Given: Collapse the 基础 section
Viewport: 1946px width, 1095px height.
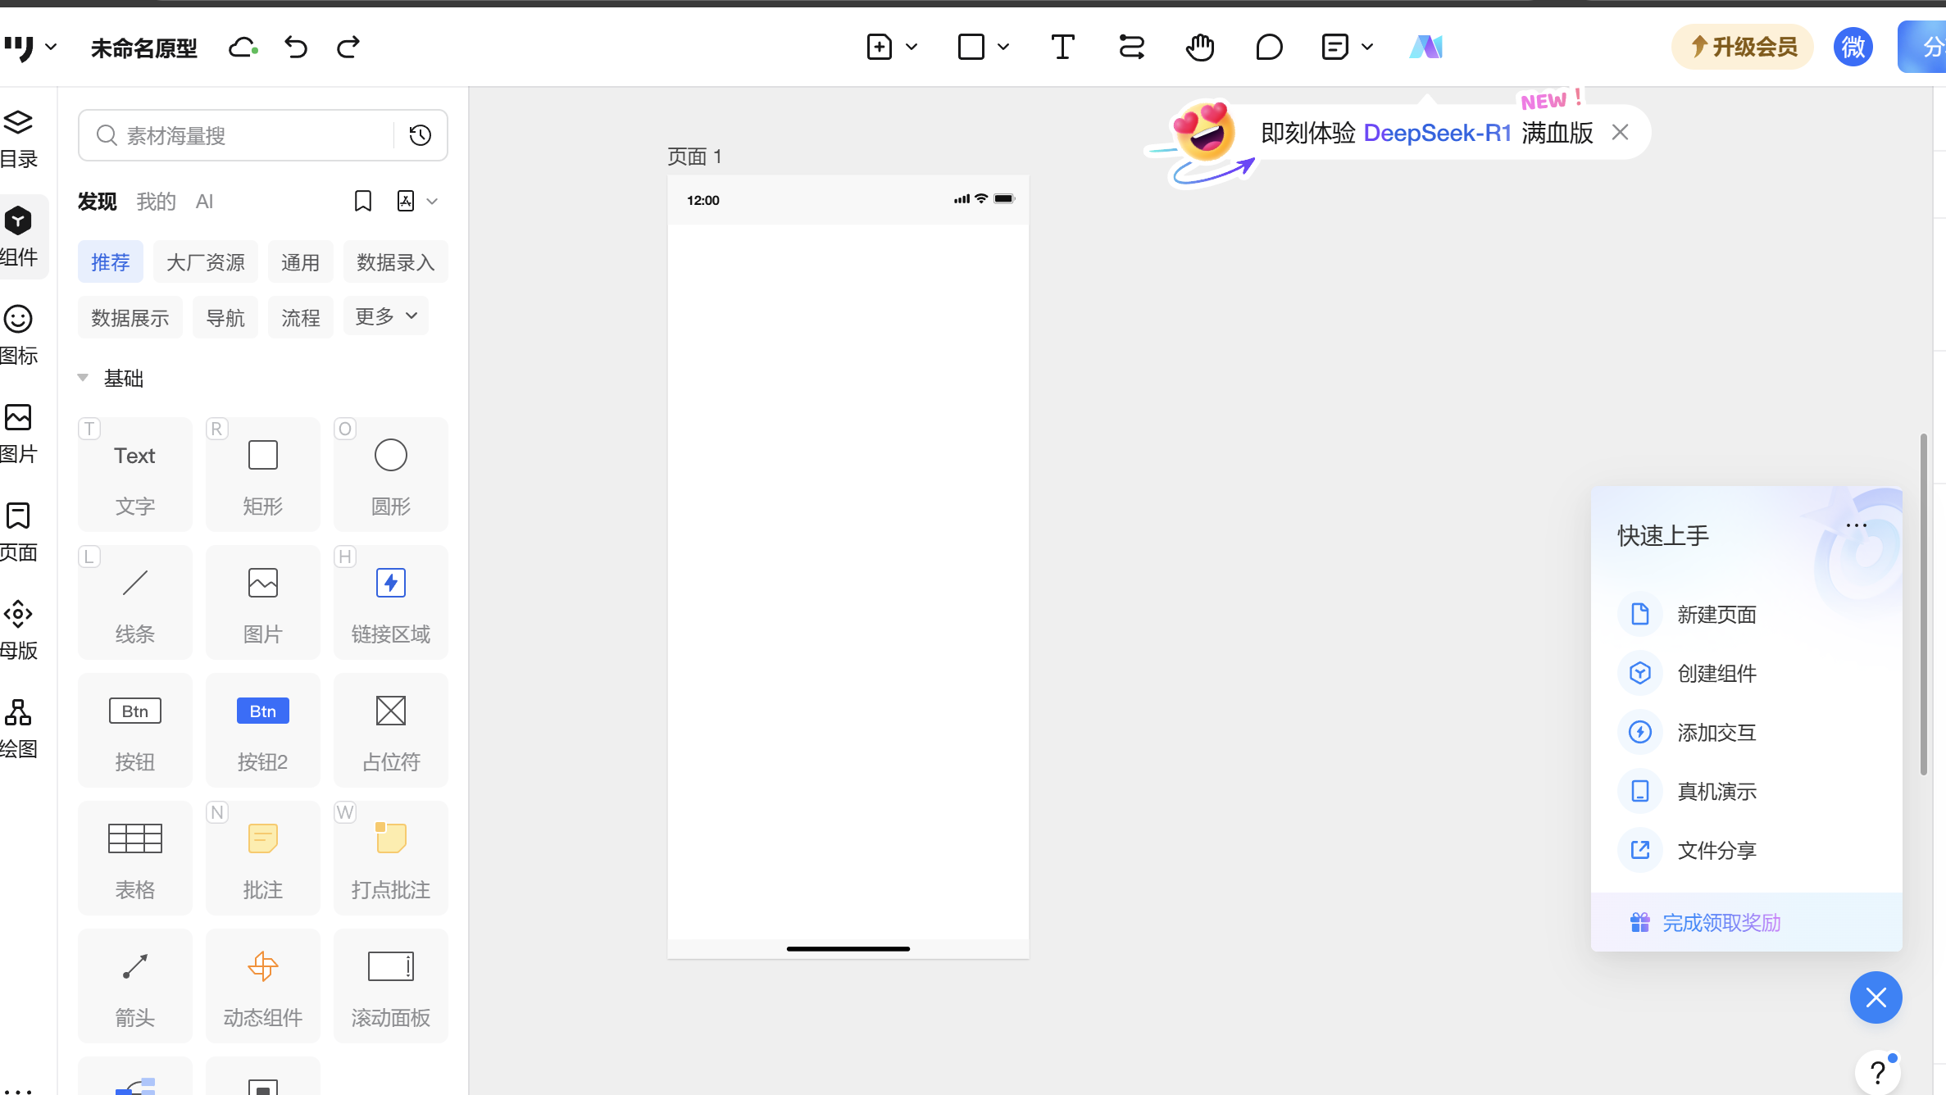Looking at the screenshot, I should coord(83,378).
